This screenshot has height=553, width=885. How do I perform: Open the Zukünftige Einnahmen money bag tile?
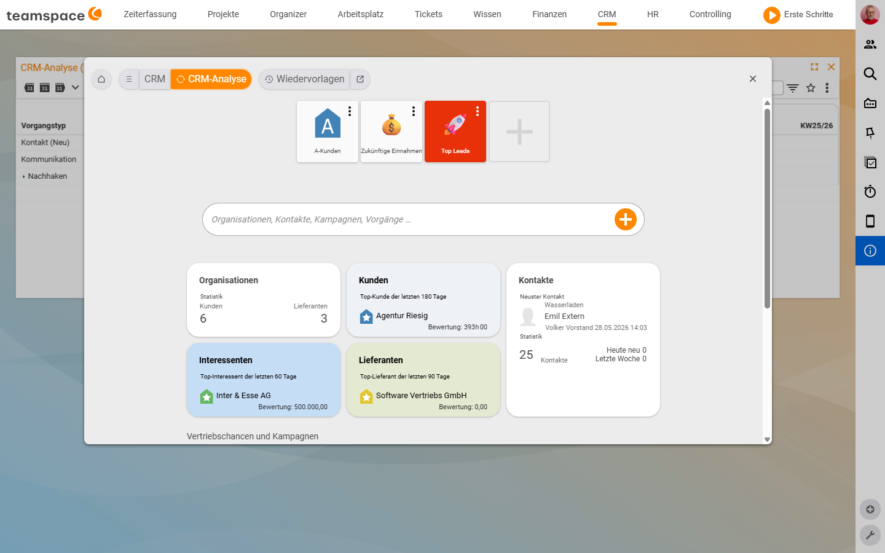click(391, 131)
